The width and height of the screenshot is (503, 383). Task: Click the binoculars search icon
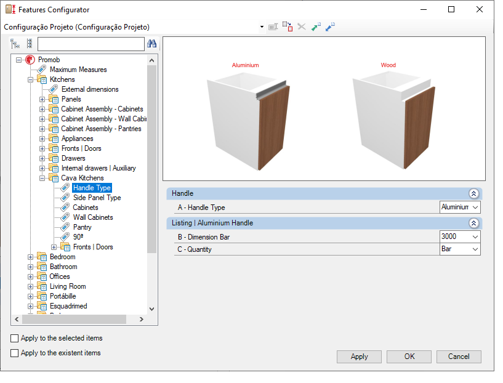(x=151, y=44)
